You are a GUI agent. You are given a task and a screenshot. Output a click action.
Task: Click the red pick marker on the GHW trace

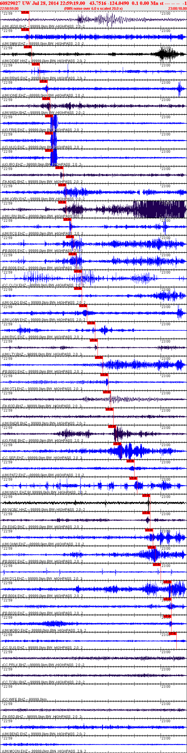149,530
